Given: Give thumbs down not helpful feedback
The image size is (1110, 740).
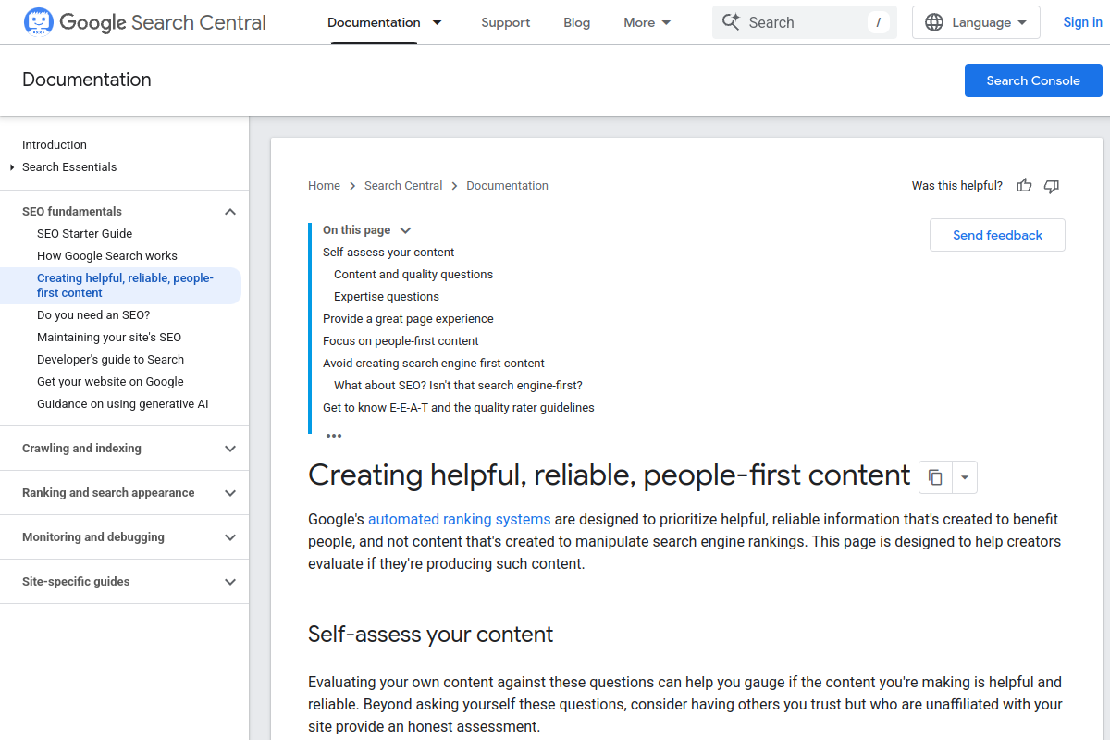Looking at the screenshot, I should 1052,186.
